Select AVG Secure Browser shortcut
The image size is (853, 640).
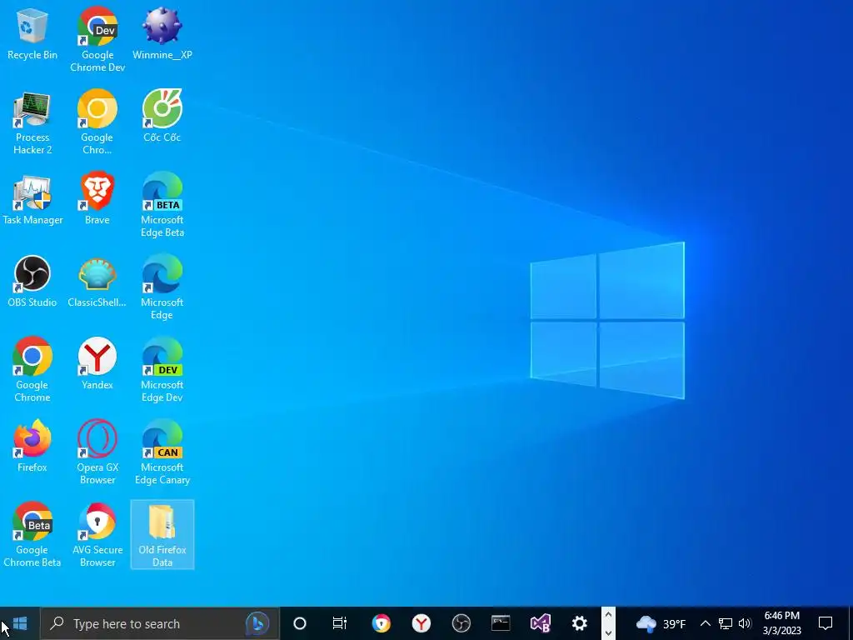tap(97, 535)
